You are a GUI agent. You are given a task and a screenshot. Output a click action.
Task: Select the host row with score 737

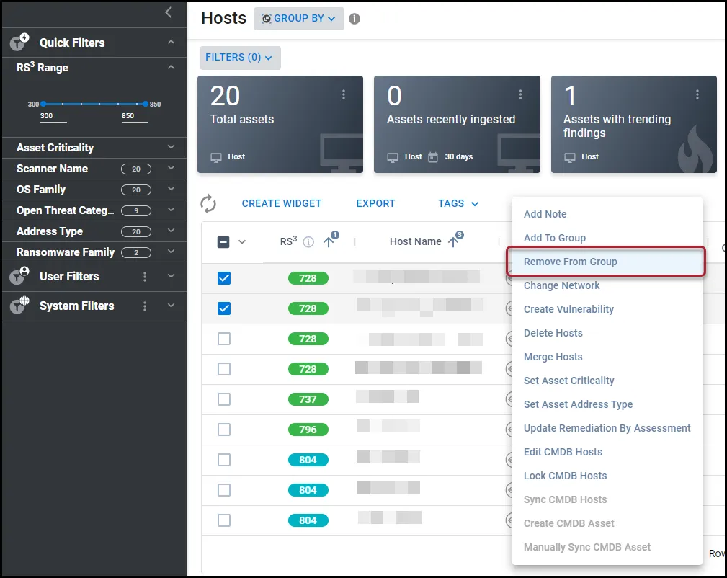coord(224,399)
